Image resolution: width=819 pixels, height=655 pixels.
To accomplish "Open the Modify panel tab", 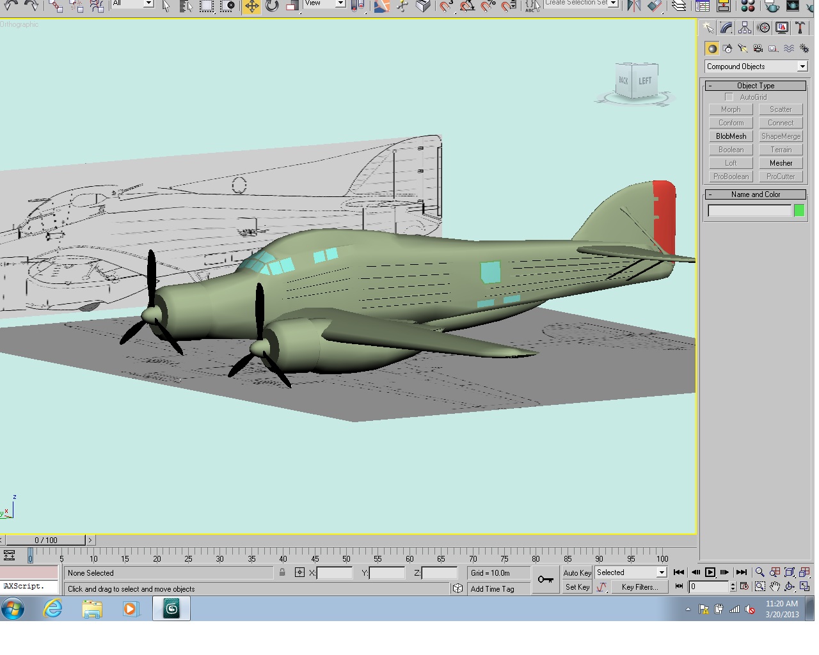I will [x=726, y=28].
